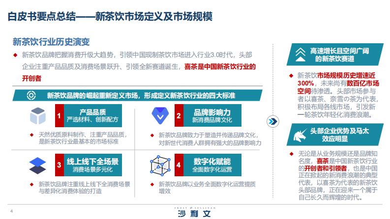
Task: Click the banner text 新茶饮品牌的崛起重新定义市场
Action: pyautogui.click(x=92, y=96)
